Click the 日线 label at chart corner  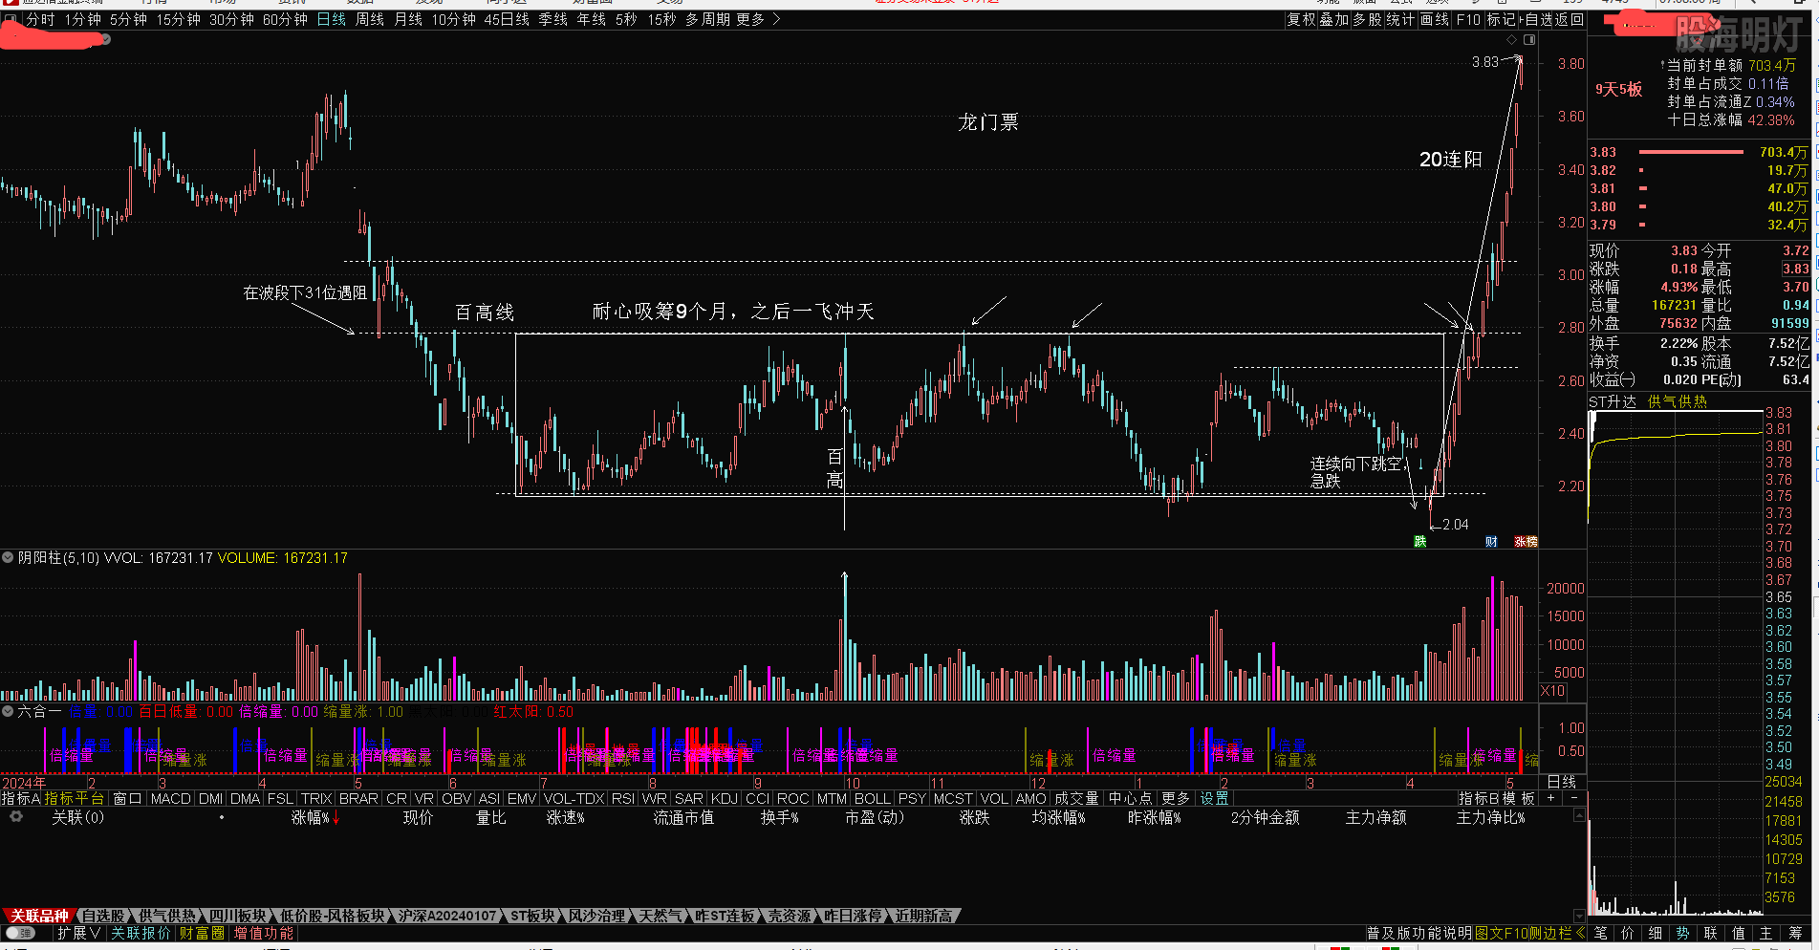(x=1562, y=782)
